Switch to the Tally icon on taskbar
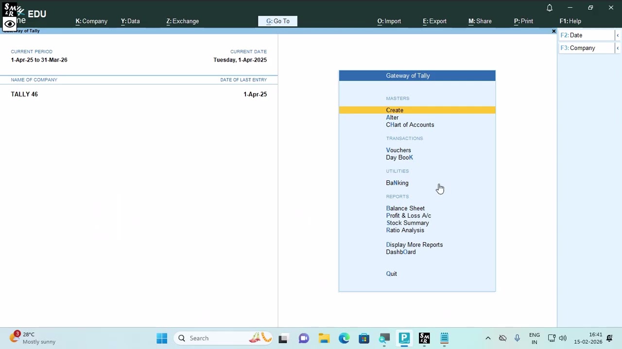The image size is (622, 349). tap(424, 338)
